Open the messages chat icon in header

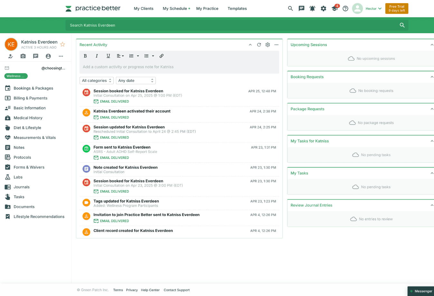[301, 9]
